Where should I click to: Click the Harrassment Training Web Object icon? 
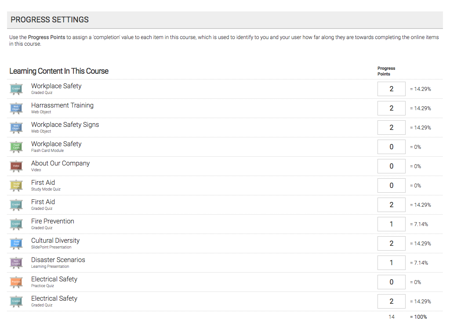[16, 108]
